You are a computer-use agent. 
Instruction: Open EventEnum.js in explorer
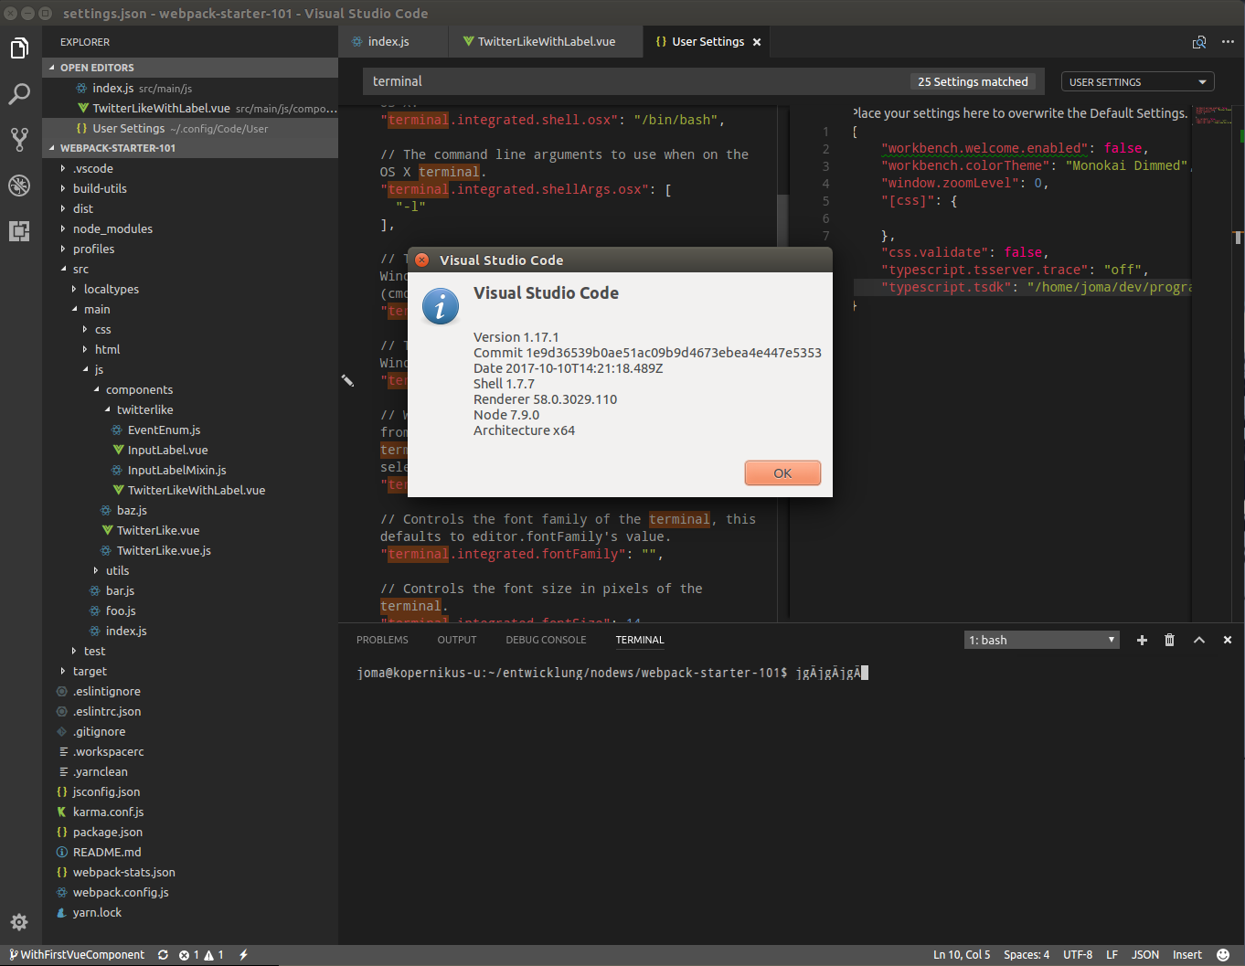tap(190, 430)
